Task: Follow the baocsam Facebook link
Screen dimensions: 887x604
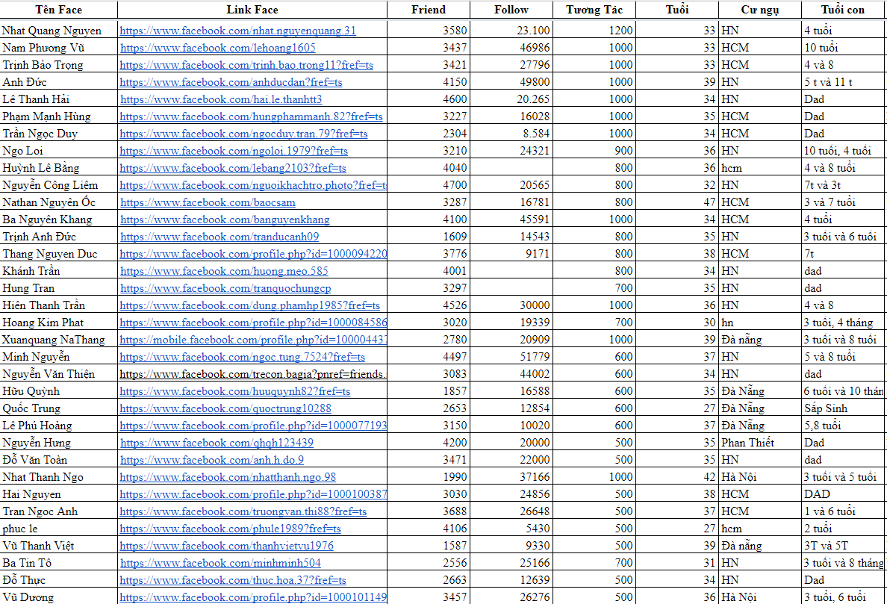Action: pyautogui.click(x=208, y=202)
